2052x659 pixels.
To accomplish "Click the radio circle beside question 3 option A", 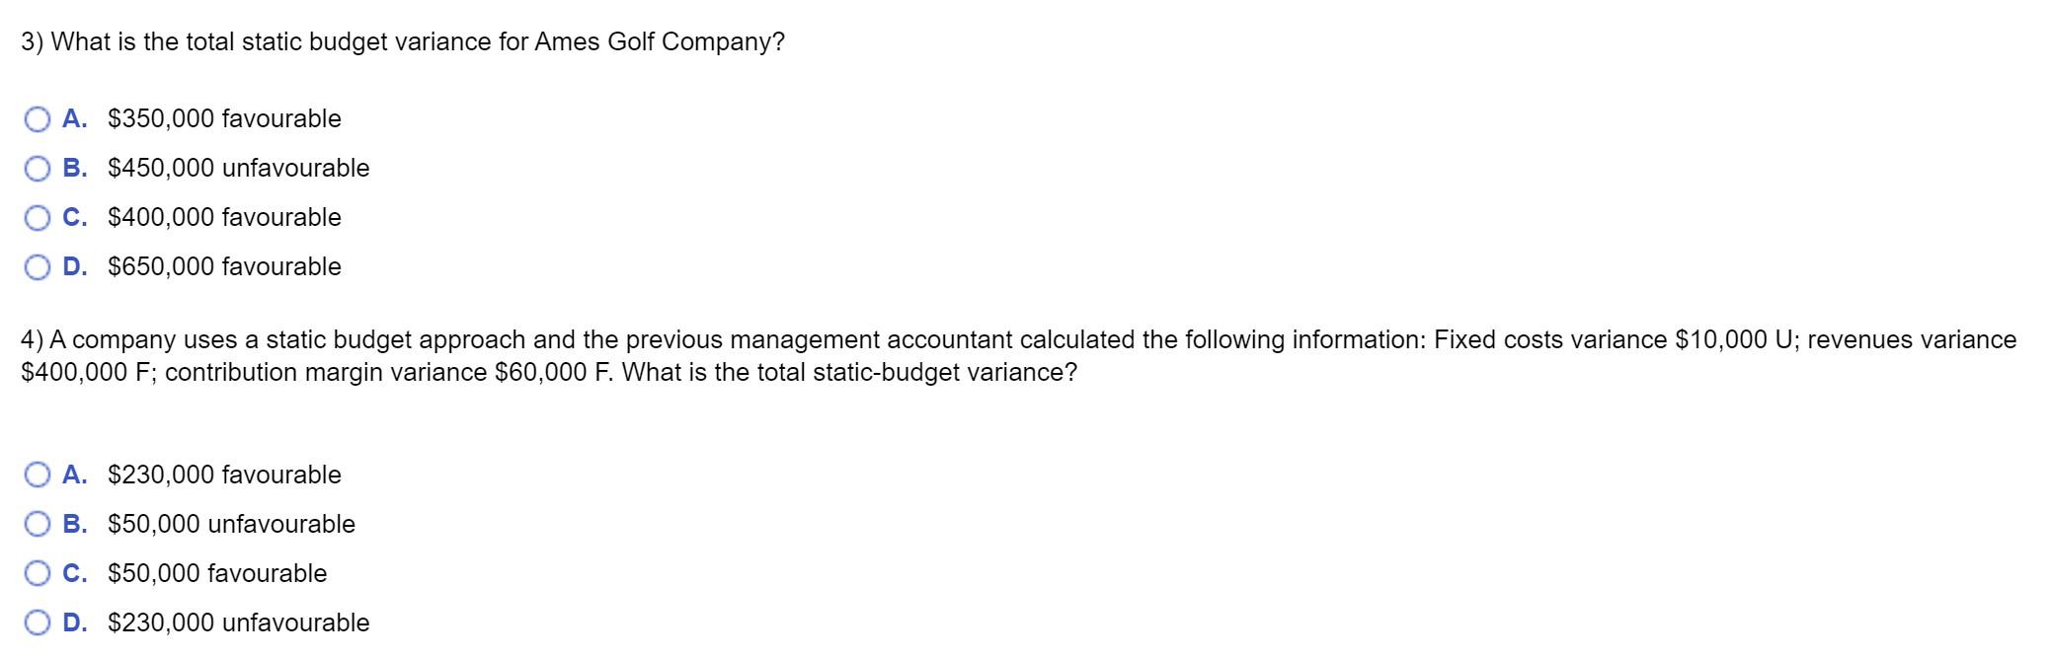I will coord(38,118).
